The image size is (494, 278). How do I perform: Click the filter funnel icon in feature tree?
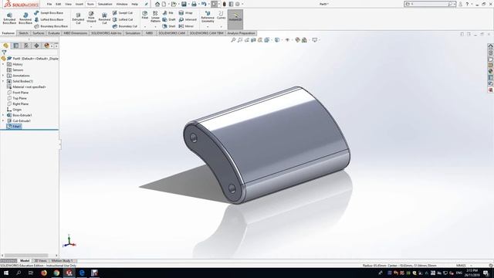[4, 53]
